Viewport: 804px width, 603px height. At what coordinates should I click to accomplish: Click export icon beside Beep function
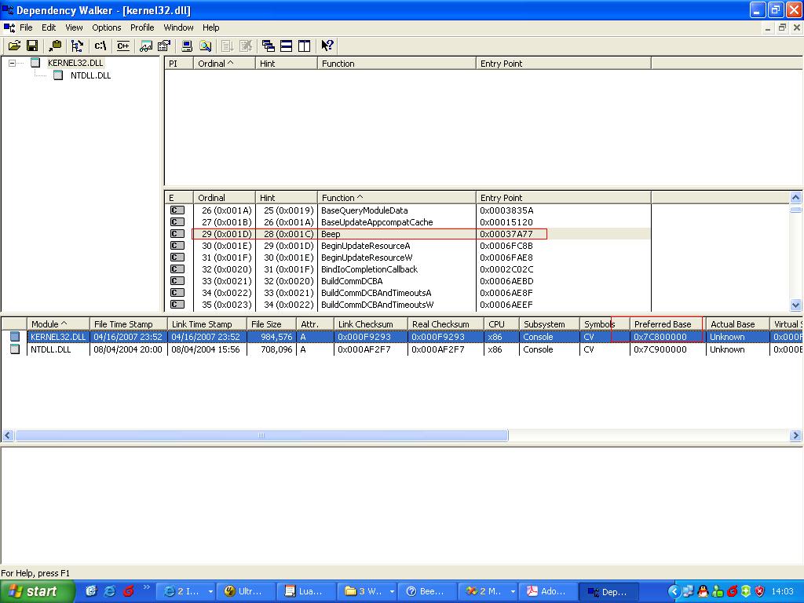(177, 234)
